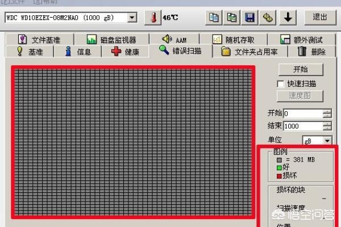Click the 退出 exit button
This screenshot has height=227, width=341.
320,17
